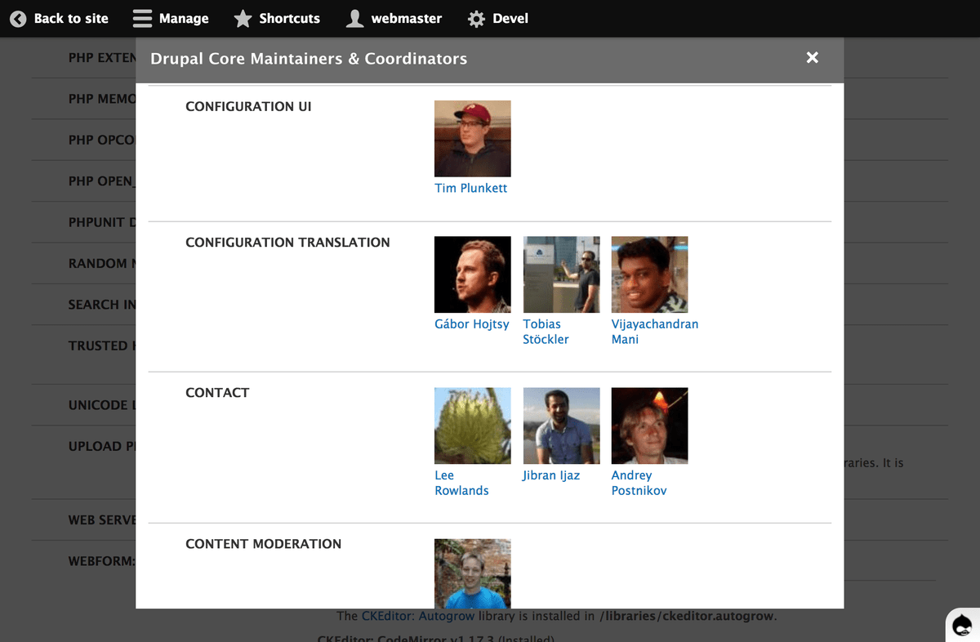
Task: Click the Drupal drop icon at bottom right
Action: point(962,625)
